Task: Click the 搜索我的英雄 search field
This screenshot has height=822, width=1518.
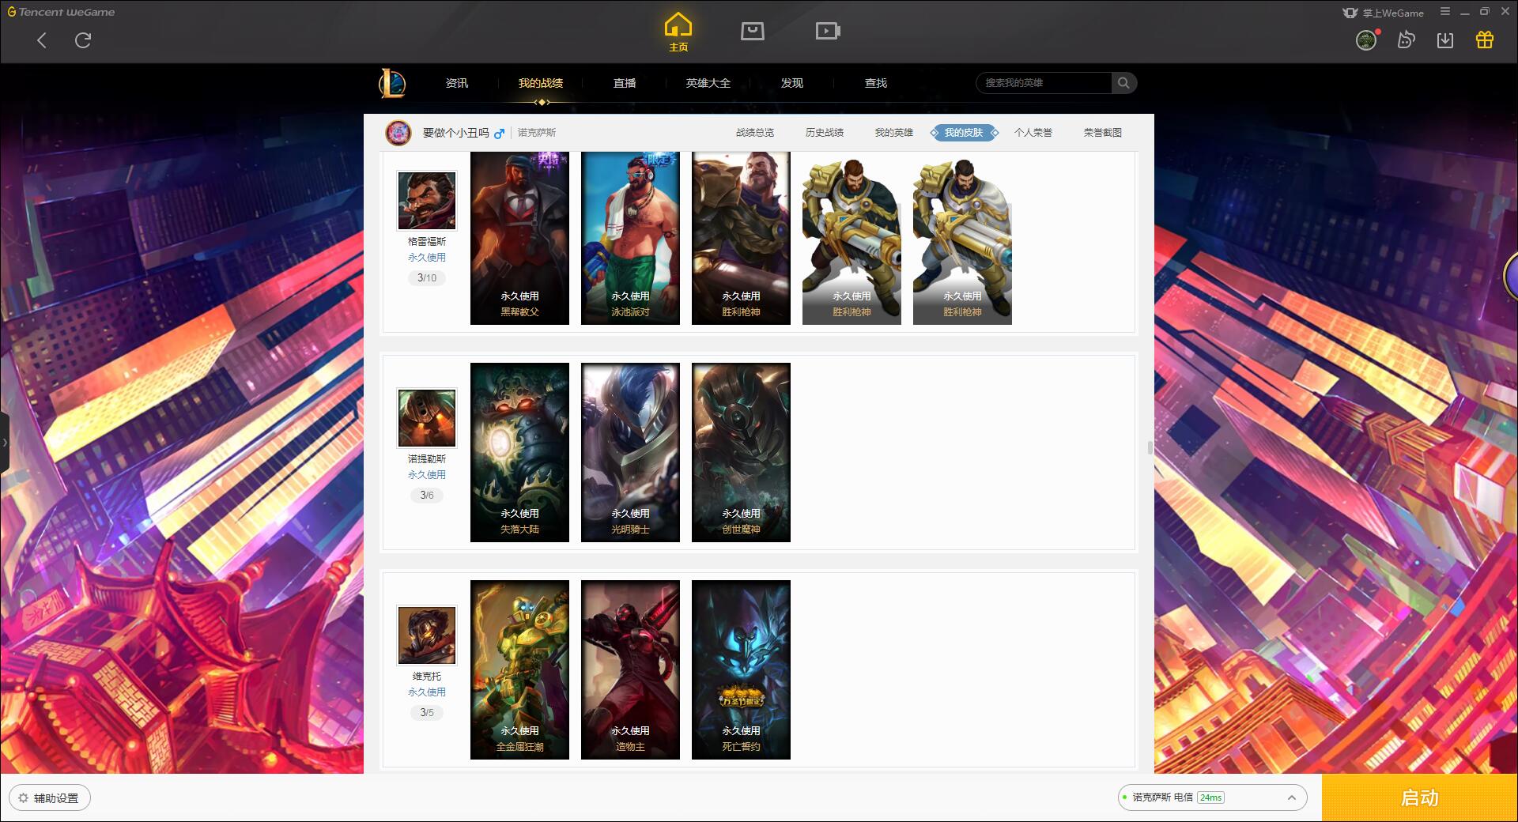Action: (x=1044, y=83)
